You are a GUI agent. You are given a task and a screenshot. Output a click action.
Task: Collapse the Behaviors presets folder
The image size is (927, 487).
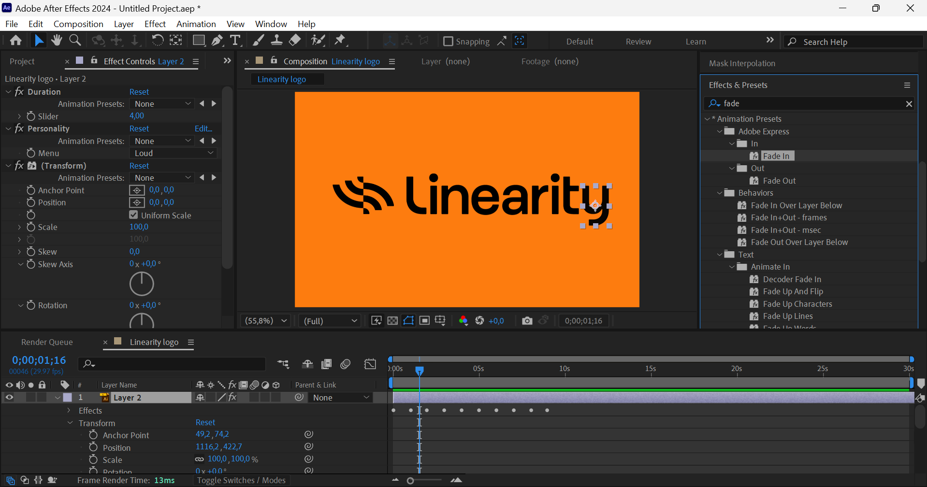click(719, 193)
